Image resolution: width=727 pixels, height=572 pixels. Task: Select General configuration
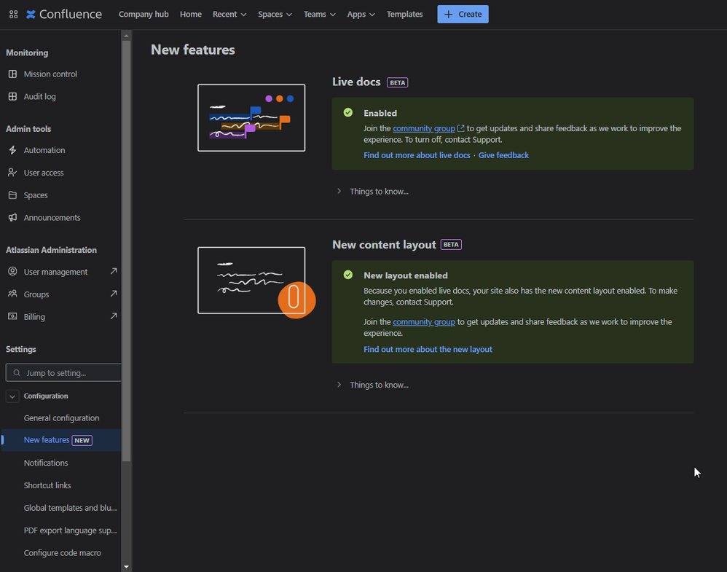[60, 418]
